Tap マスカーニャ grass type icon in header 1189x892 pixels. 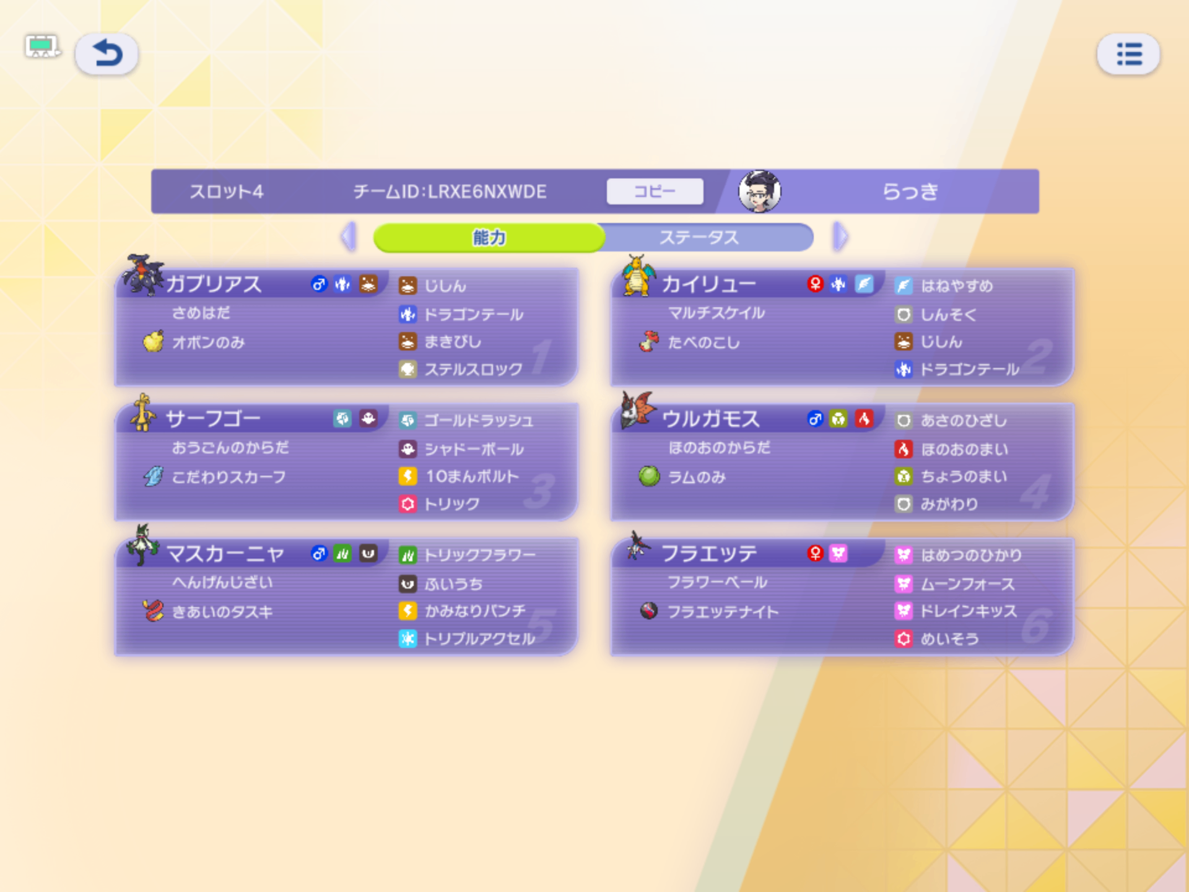(x=342, y=553)
